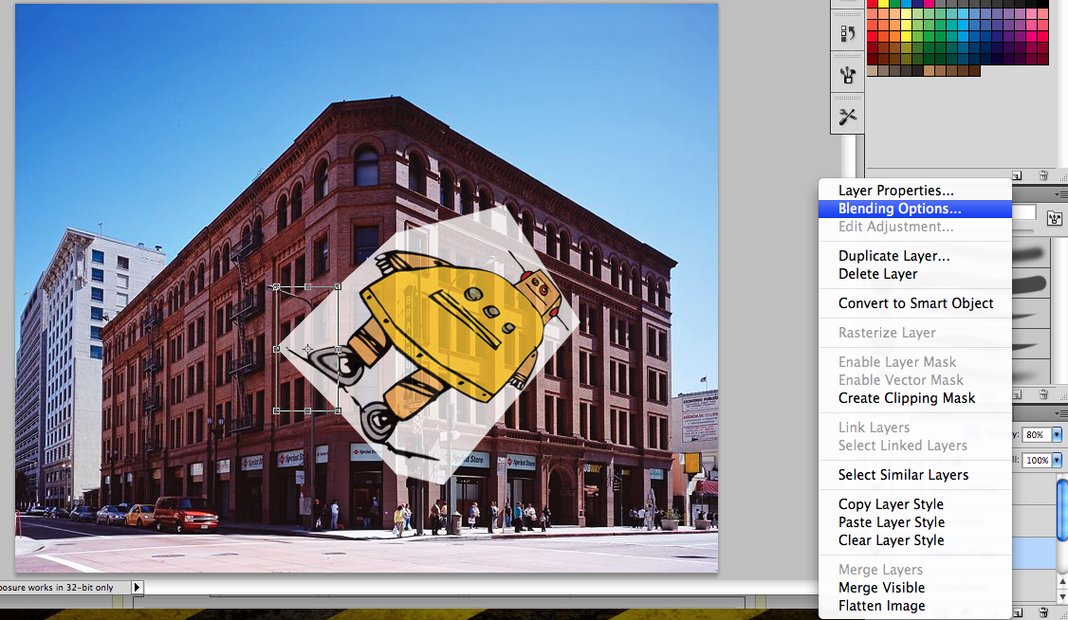Click bottom-left transform corner handle
The height and width of the screenshot is (620, 1068).
tap(276, 411)
